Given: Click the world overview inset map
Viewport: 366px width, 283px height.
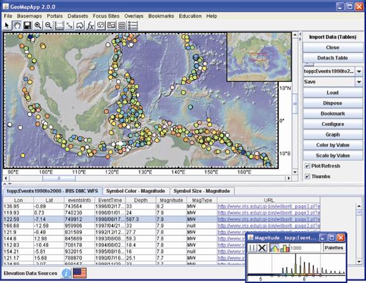Looking at the screenshot, I should [259, 57].
